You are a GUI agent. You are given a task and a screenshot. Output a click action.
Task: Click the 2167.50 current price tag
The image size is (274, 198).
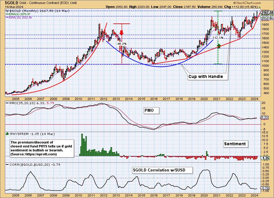pyautogui.click(x=267, y=12)
